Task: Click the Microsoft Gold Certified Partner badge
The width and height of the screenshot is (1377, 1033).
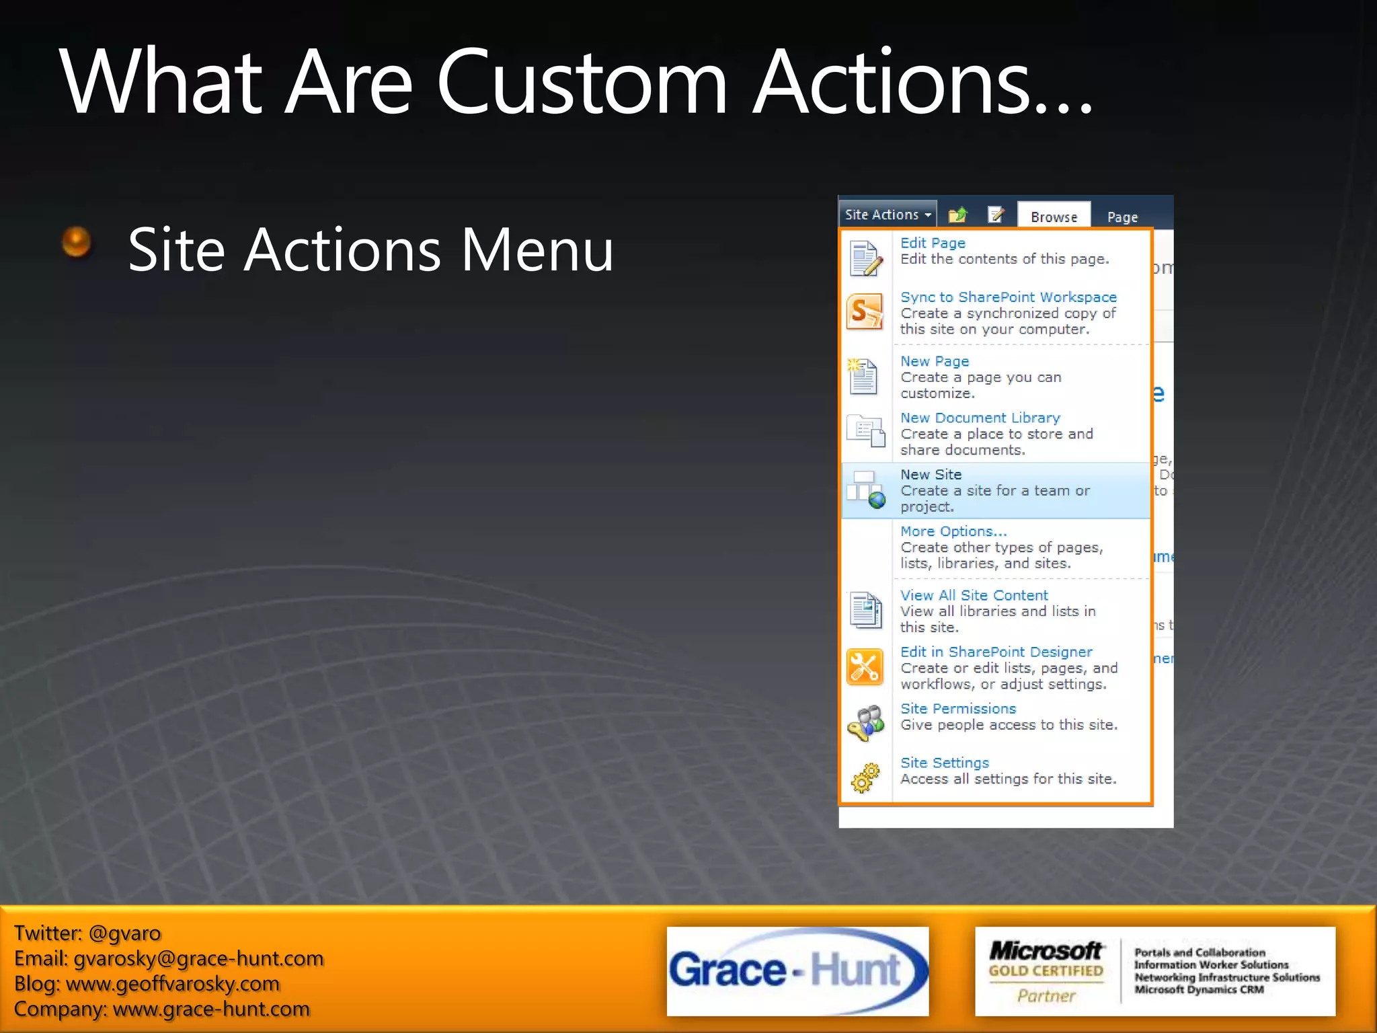Action: coord(1154,970)
